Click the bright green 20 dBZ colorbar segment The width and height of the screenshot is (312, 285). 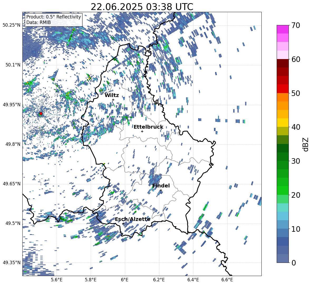click(x=282, y=190)
